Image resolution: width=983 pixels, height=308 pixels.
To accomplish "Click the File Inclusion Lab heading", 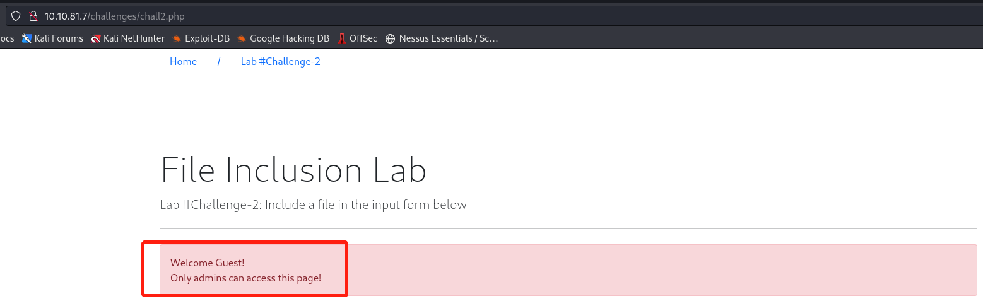I will [293, 170].
